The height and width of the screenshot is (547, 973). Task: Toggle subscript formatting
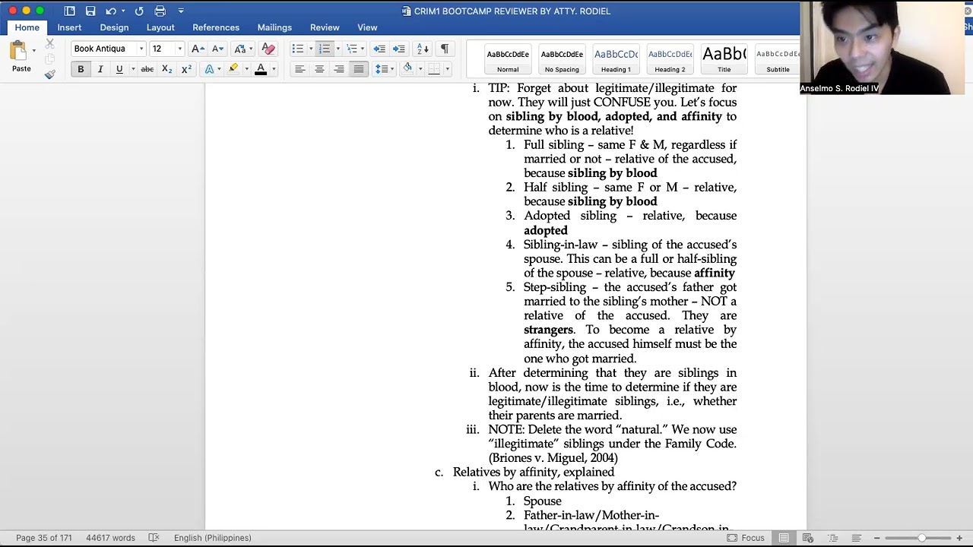166,69
